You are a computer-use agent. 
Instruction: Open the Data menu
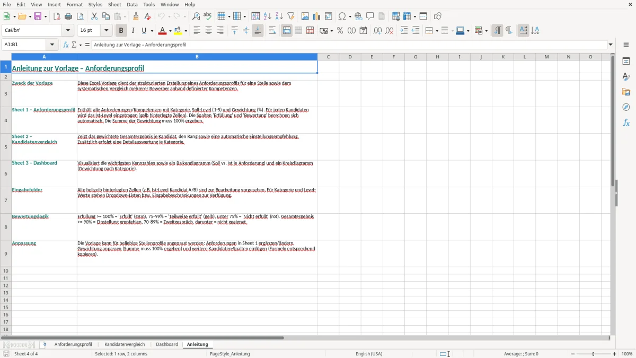click(132, 4)
